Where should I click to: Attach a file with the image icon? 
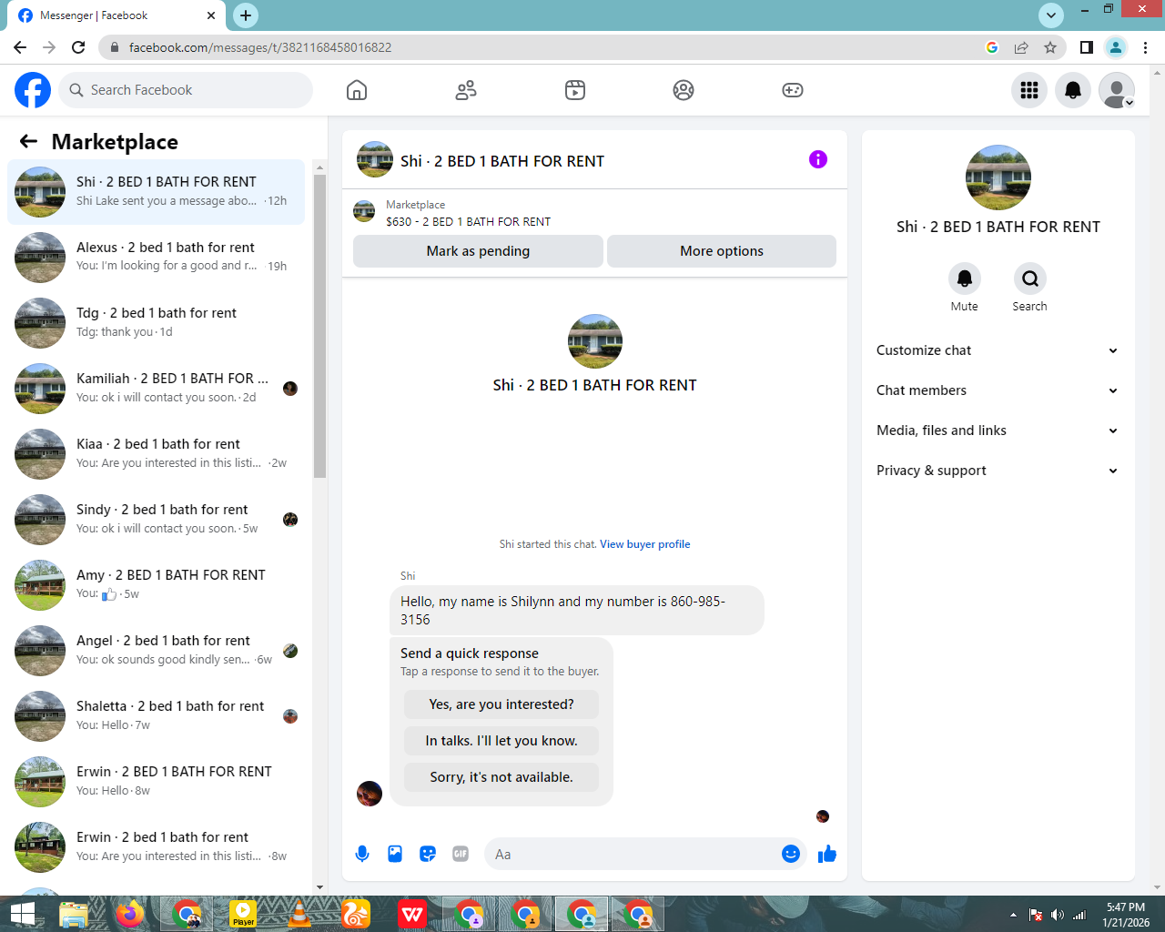pyautogui.click(x=395, y=854)
